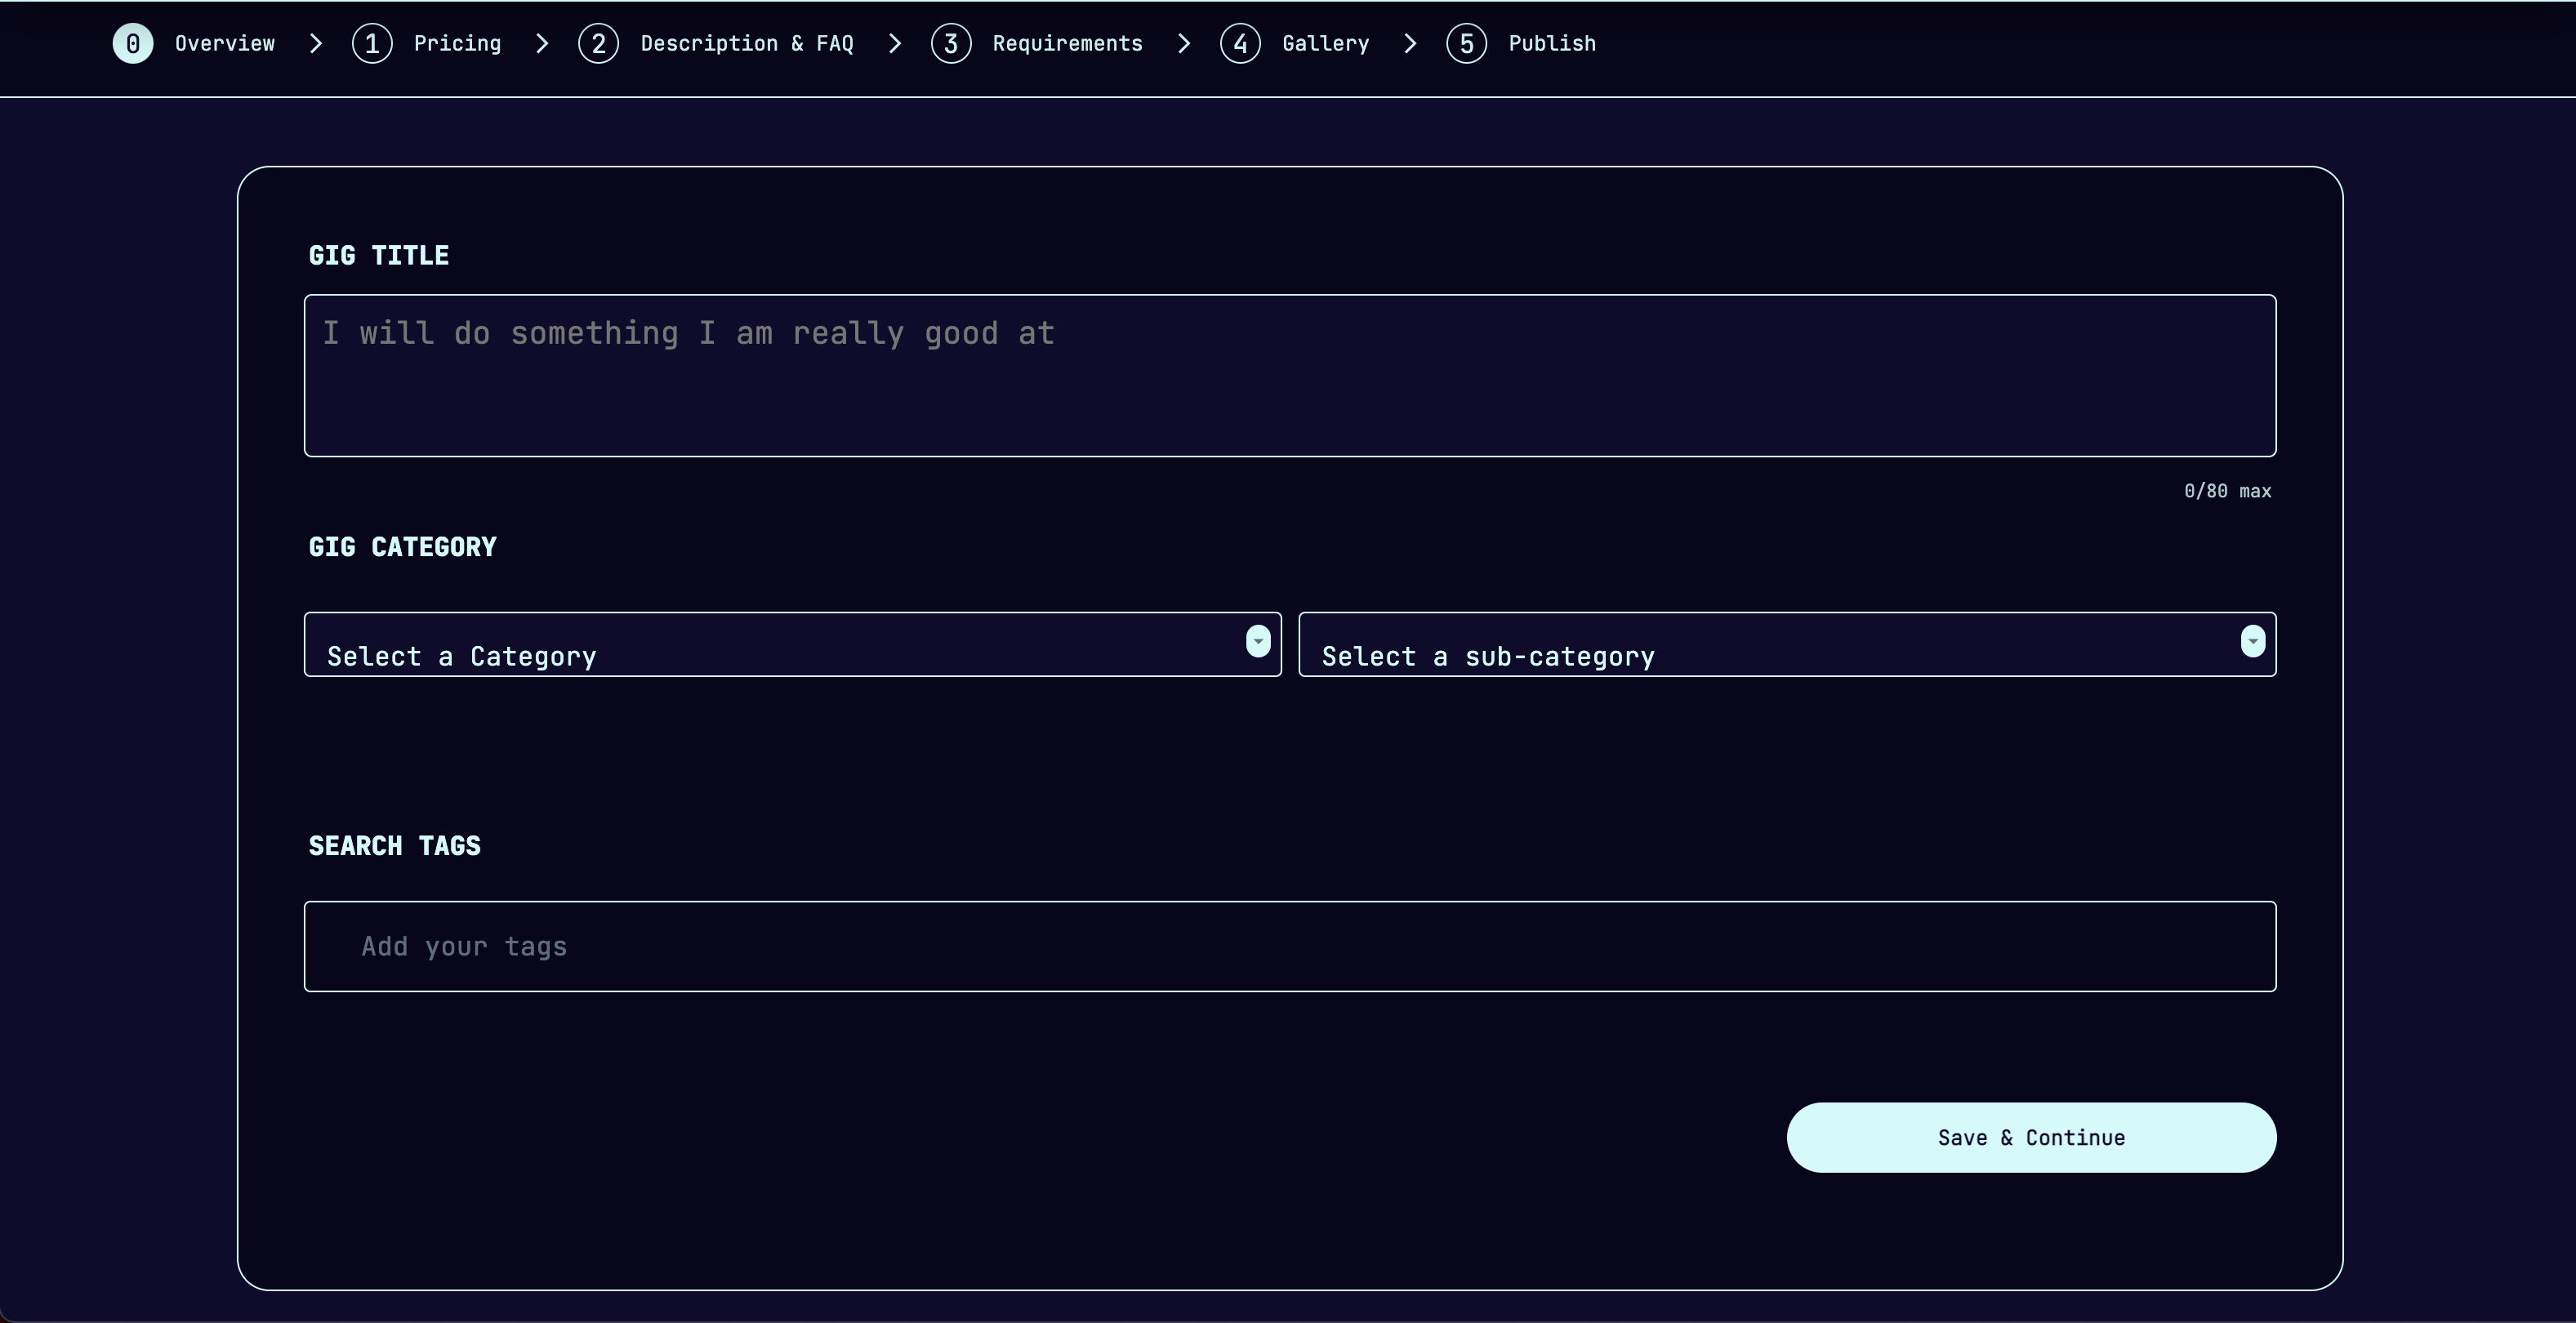Jump to the Publish step
Screen dimensions: 2576x1323
(x=1551, y=44)
